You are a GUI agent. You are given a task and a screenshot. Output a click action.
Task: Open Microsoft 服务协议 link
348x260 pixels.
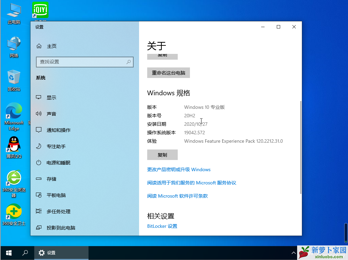point(192,183)
